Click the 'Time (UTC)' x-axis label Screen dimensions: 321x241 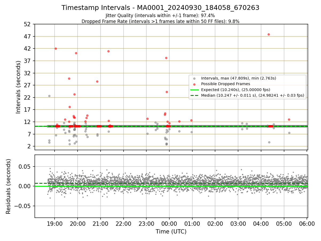(171, 232)
